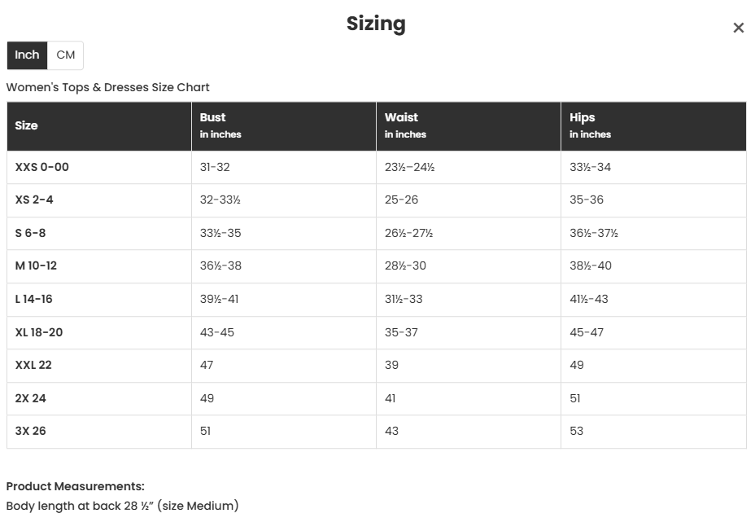Switch units to CM
Screen dimensions: 755x531
click(x=66, y=55)
